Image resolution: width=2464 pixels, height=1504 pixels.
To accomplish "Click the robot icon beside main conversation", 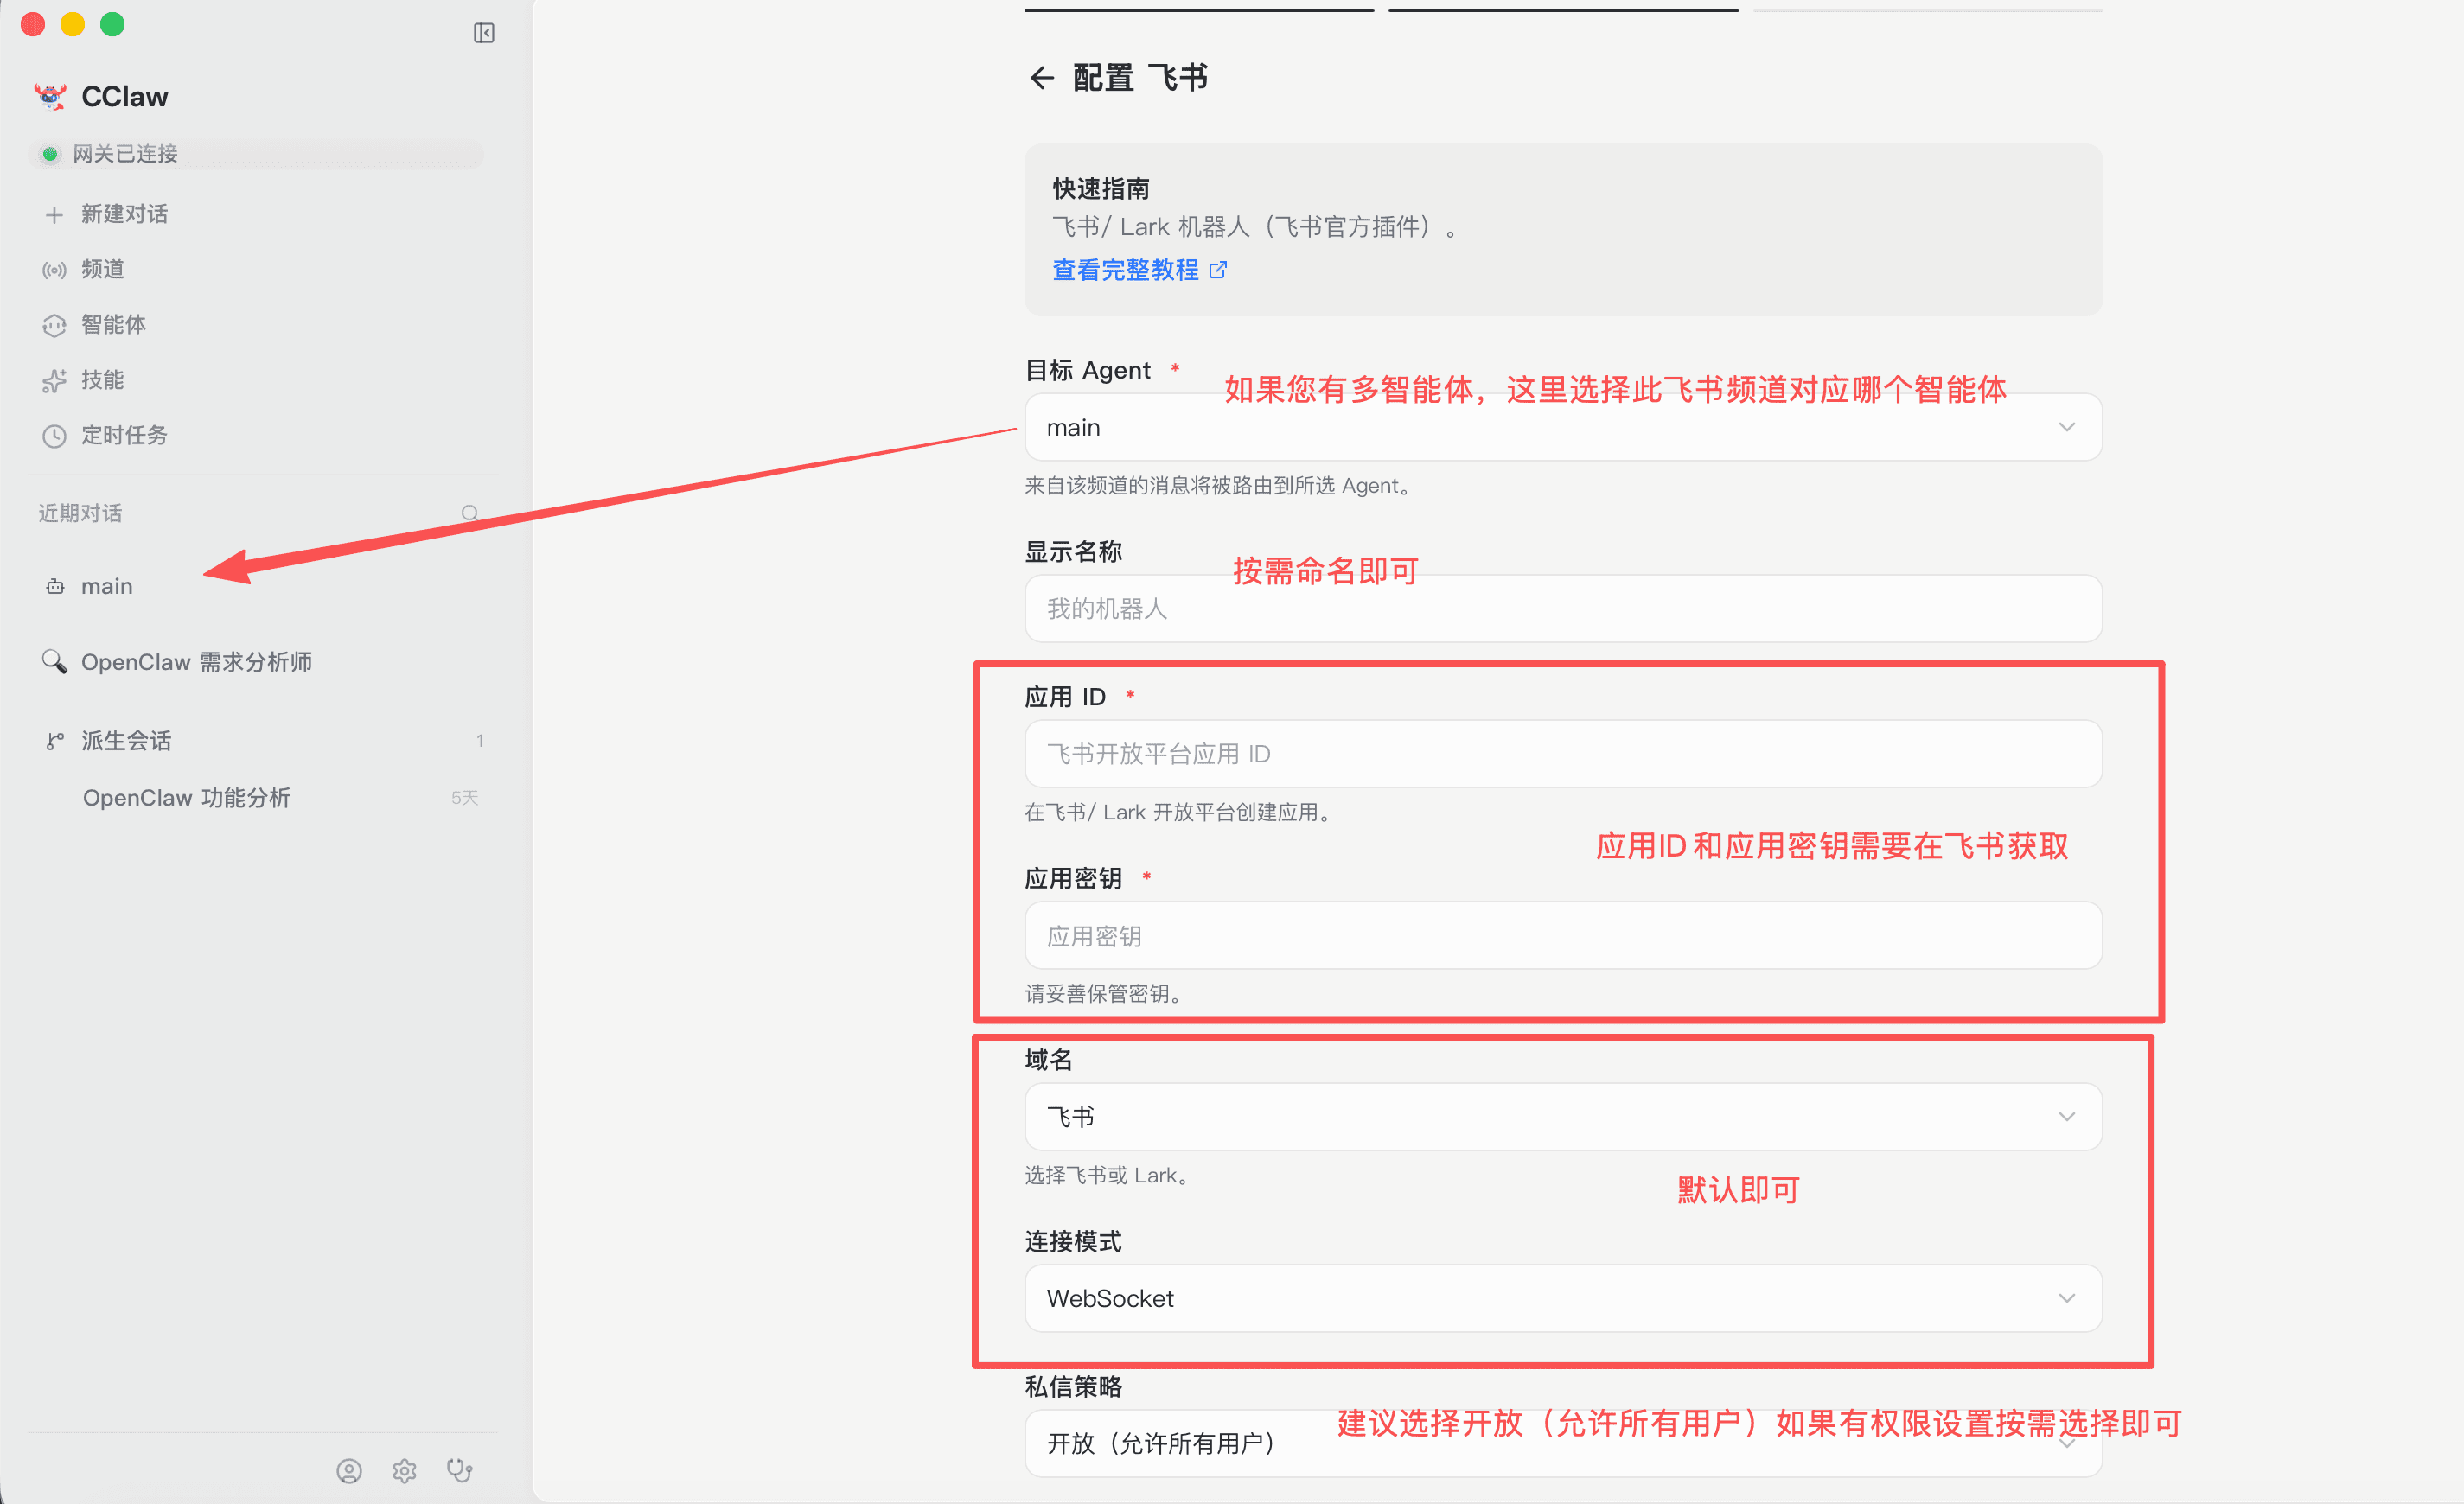I will 55,586.
